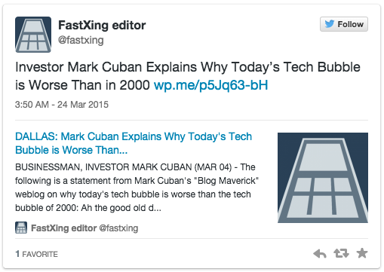Image resolution: width=384 pixels, height=272 pixels.
Task: Click "is Worse Than in 2000" tweet line
Action: tap(82, 85)
